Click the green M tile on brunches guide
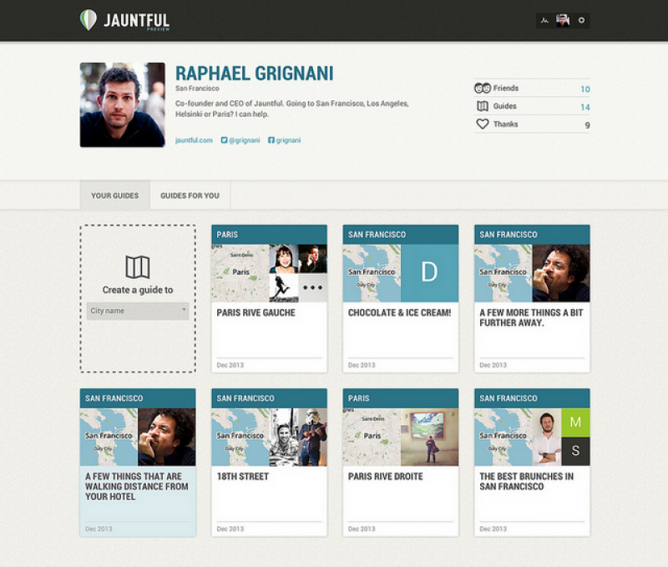This screenshot has width=668, height=567. point(575,423)
